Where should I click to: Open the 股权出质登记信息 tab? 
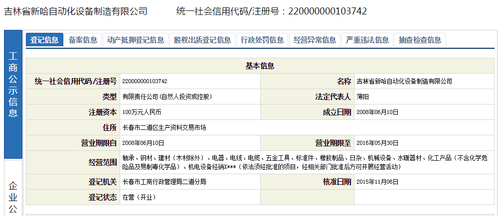(202, 40)
